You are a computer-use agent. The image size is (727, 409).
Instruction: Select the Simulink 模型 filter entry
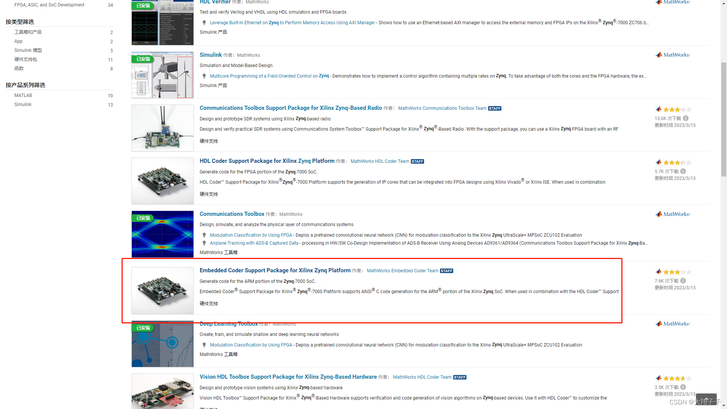pos(28,50)
